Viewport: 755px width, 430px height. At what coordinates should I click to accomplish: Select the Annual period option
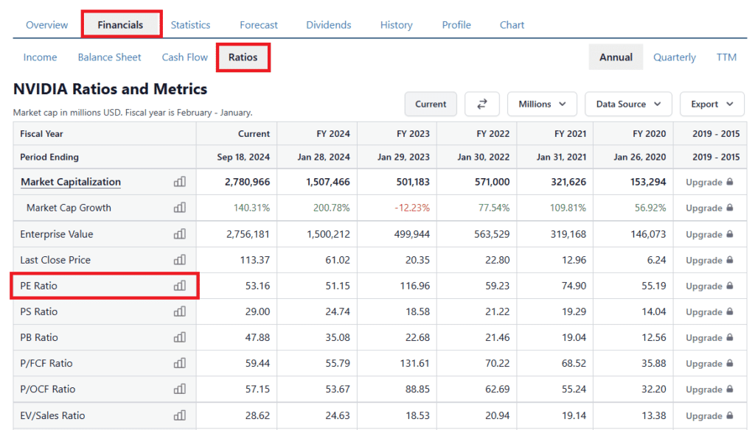click(616, 57)
